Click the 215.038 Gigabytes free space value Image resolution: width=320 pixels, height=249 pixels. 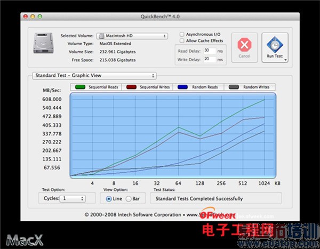click(x=117, y=60)
